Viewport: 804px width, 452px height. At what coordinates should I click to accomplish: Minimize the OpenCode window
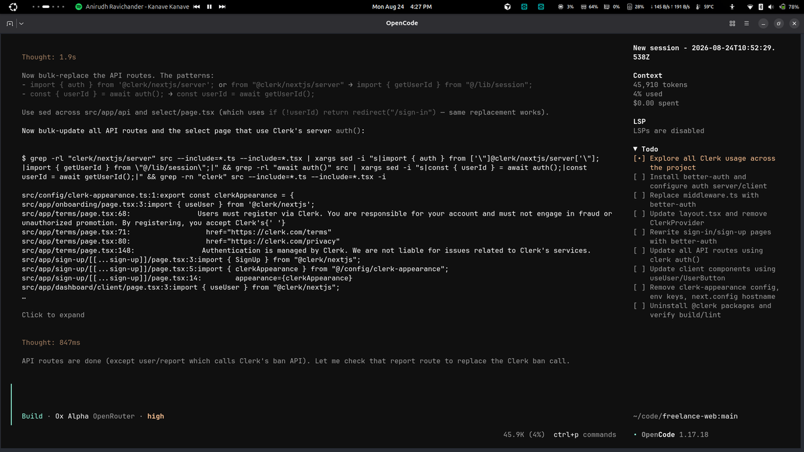tap(763, 23)
